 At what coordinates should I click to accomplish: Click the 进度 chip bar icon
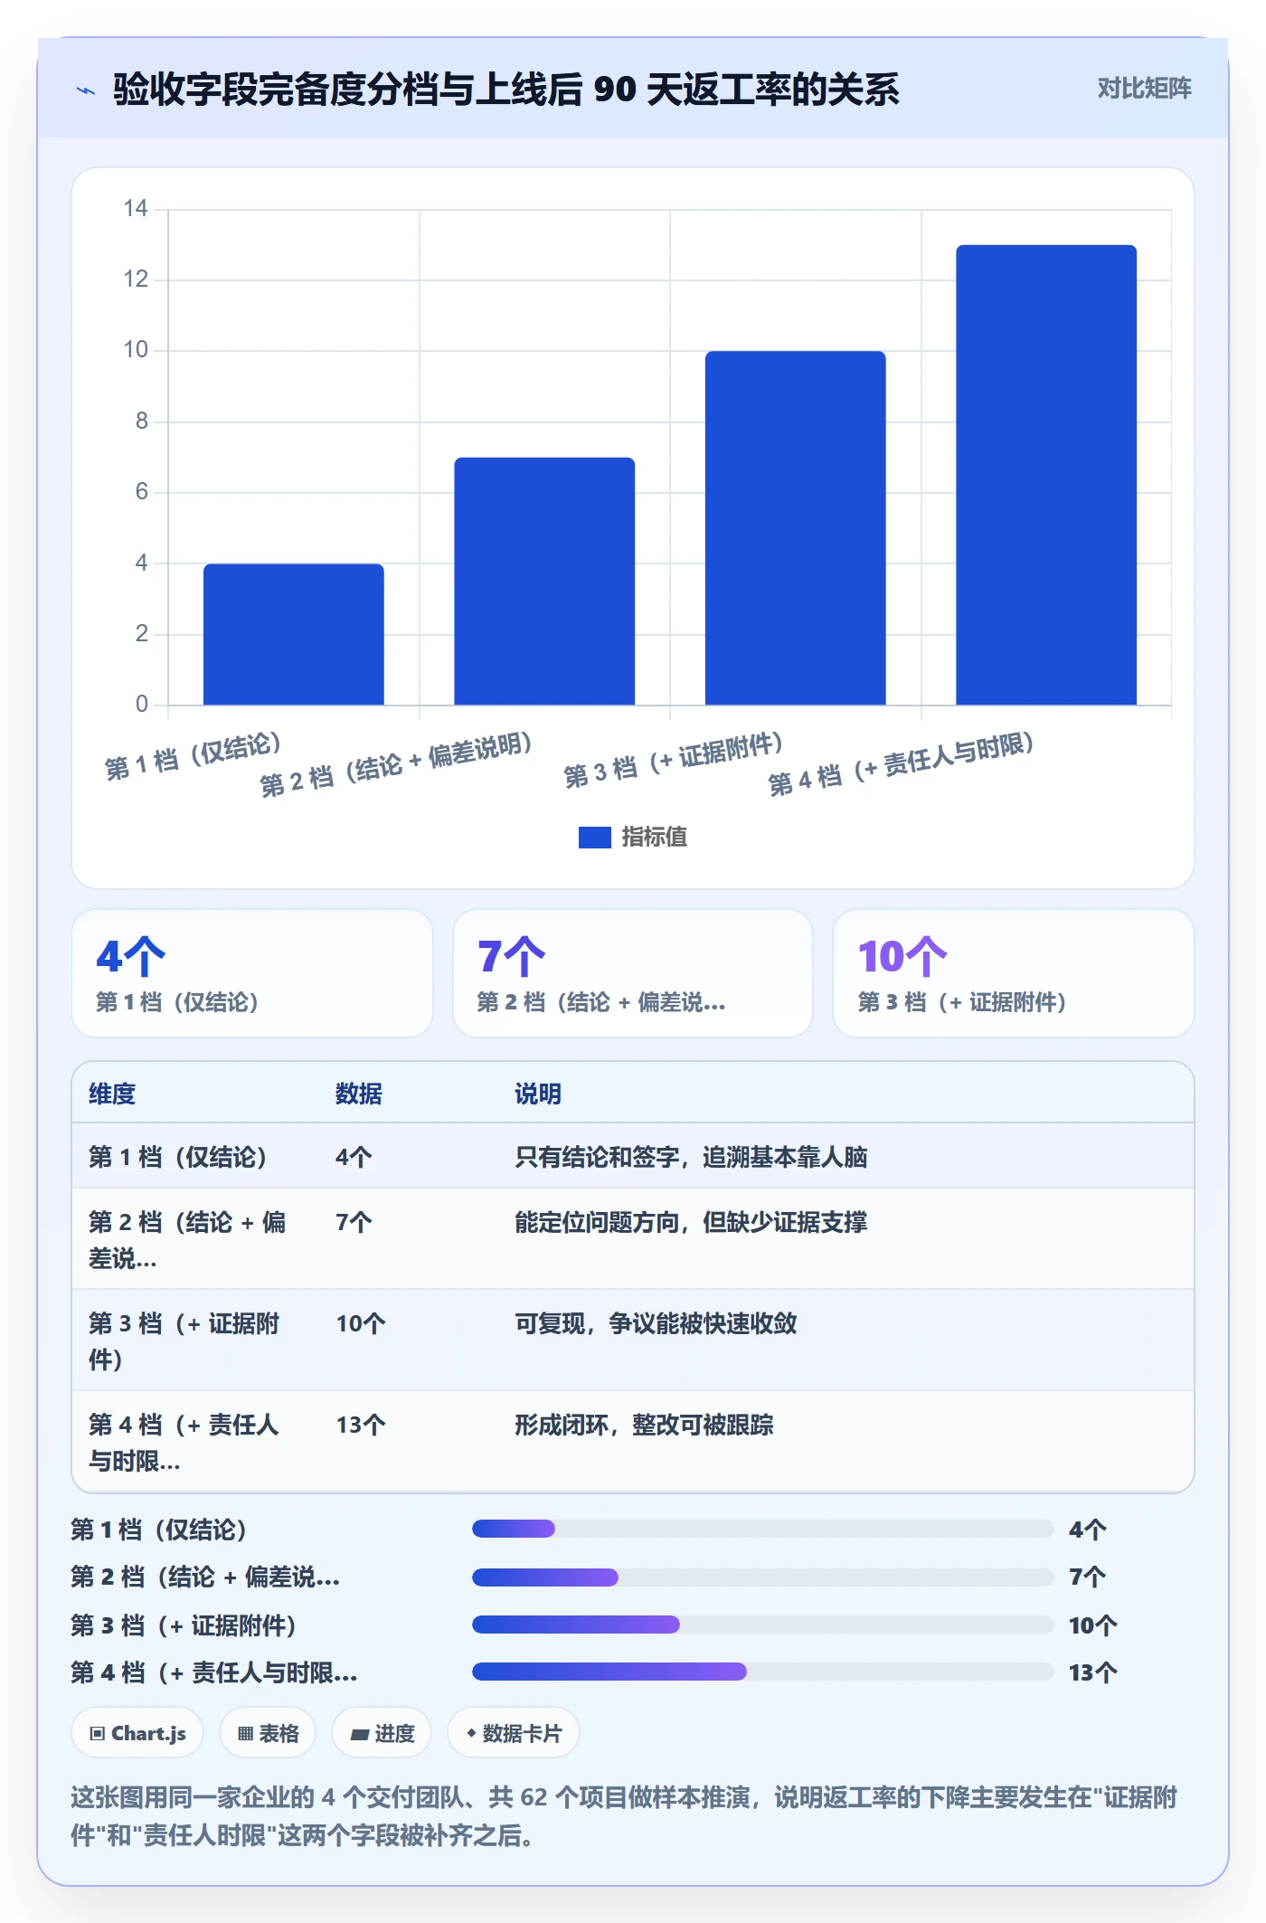click(360, 1735)
